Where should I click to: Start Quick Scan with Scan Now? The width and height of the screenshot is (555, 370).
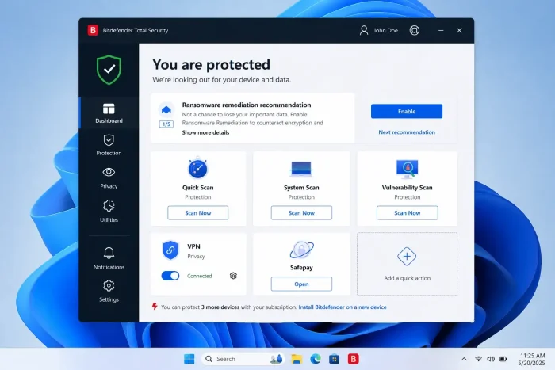[x=198, y=213]
